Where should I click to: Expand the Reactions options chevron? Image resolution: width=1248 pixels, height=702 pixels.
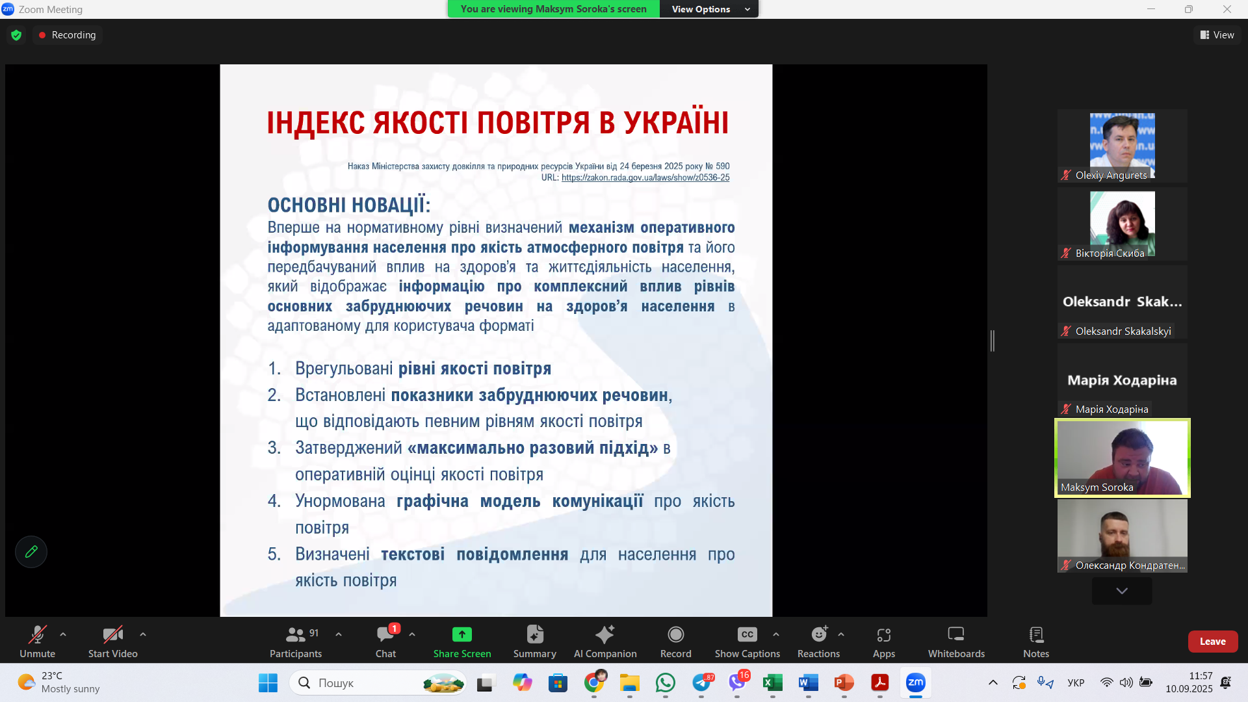(840, 634)
